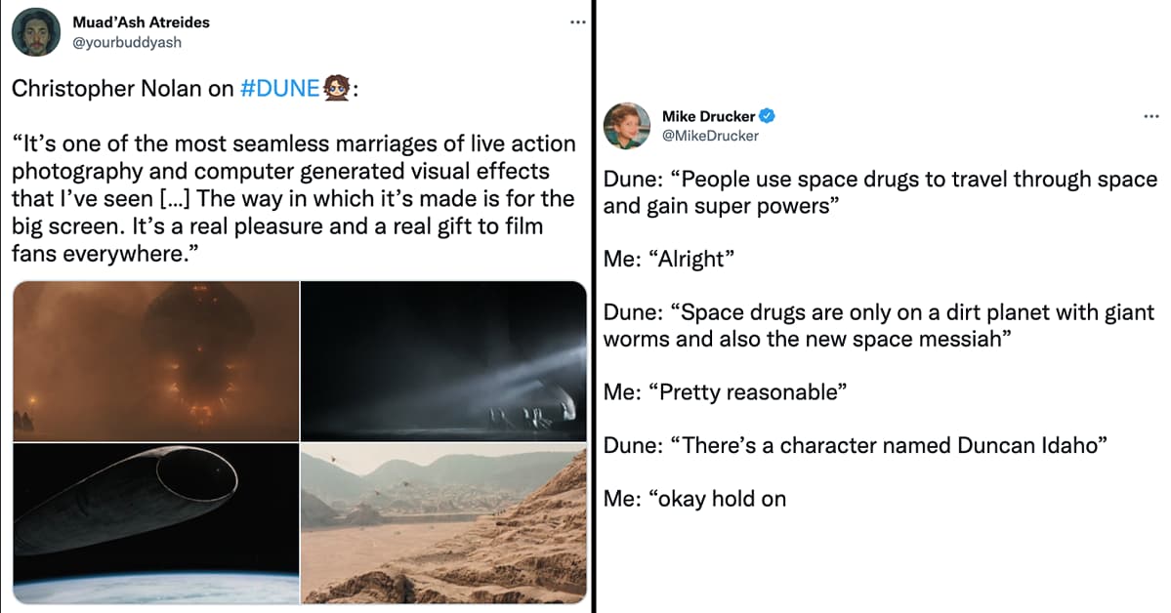
Task: Open the more options menu on Mike Drucker's tweet
Action: coord(1150,115)
